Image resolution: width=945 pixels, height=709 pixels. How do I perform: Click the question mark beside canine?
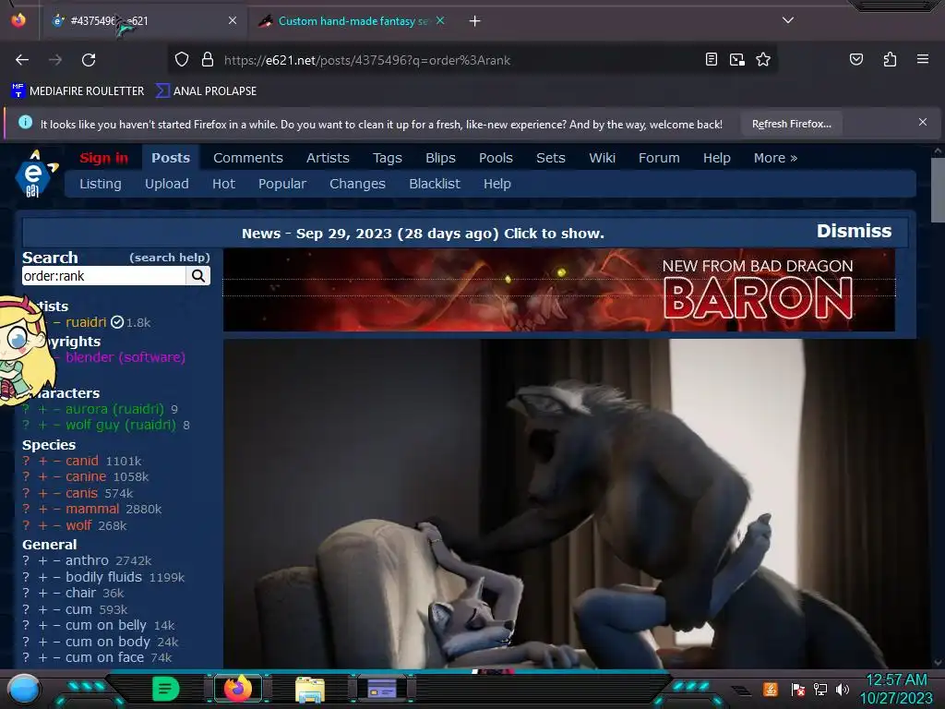coord(26,477)
